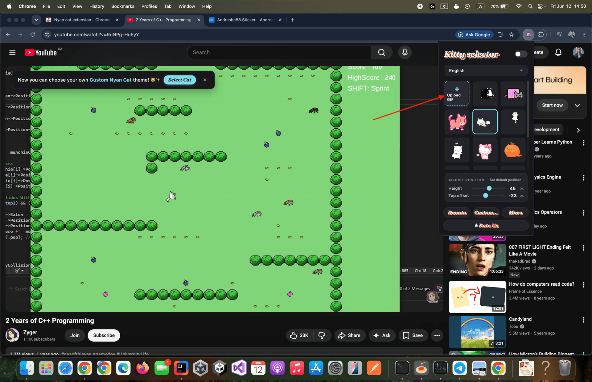The image size is (592, 382).
Task: Open more actions ellipsis under video
Action: [x=437, y=335]
